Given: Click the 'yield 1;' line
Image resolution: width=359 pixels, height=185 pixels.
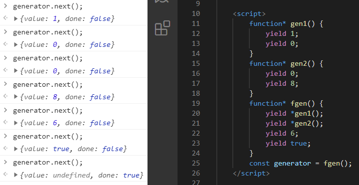Looking at the screenshot, I should click(x=282, y=34).
